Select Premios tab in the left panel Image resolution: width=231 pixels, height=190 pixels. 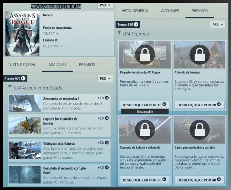87,65
